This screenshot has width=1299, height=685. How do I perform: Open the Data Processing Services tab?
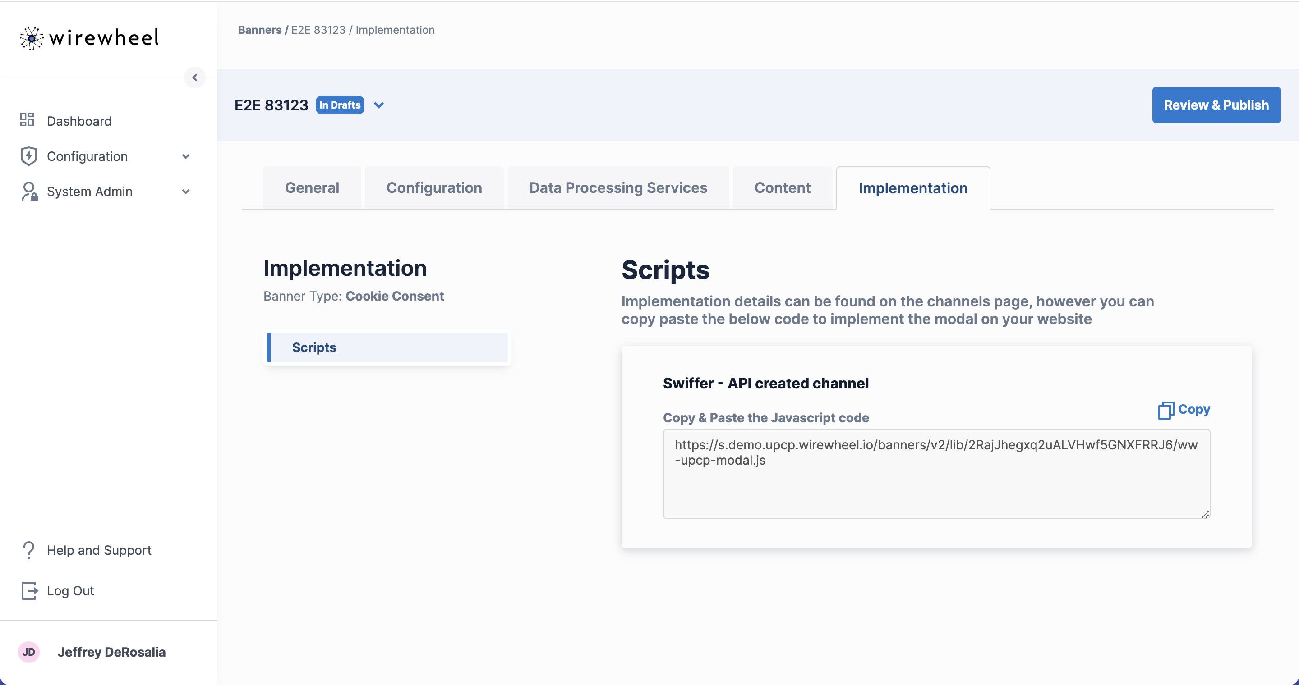pos(618,188)
